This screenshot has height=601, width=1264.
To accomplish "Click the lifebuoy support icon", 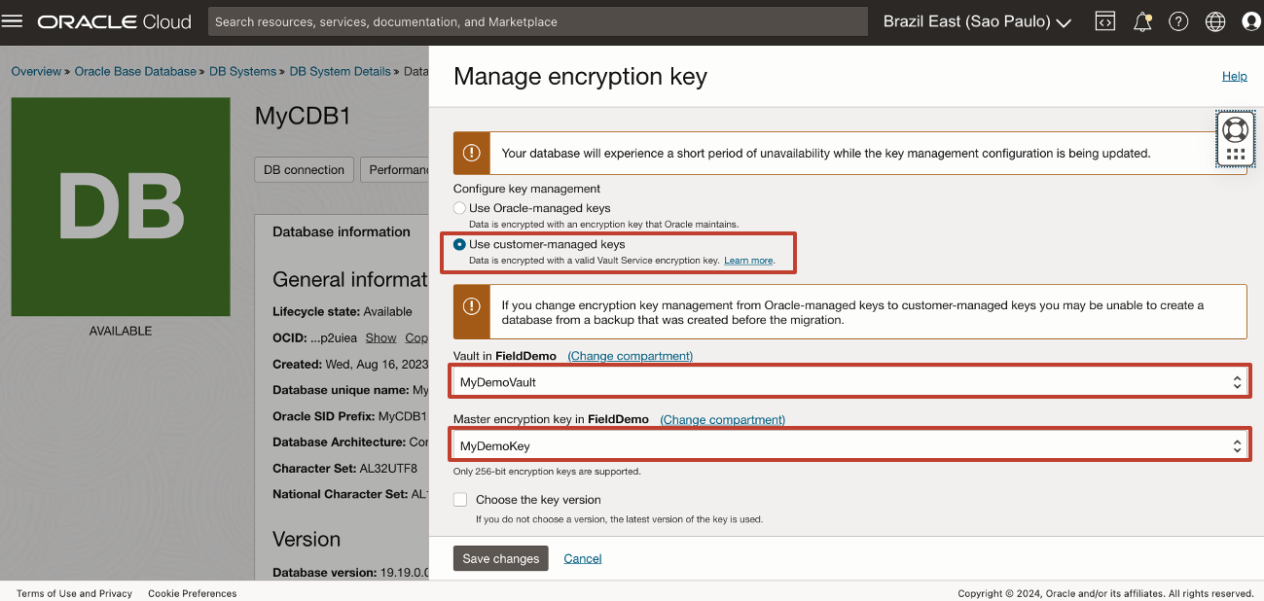I will 1235,129.
